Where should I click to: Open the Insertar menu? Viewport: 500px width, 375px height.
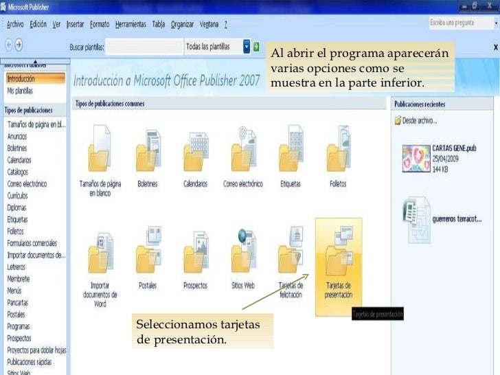pos(76,24)
